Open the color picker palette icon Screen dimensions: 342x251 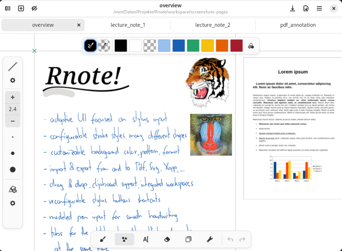251,45
